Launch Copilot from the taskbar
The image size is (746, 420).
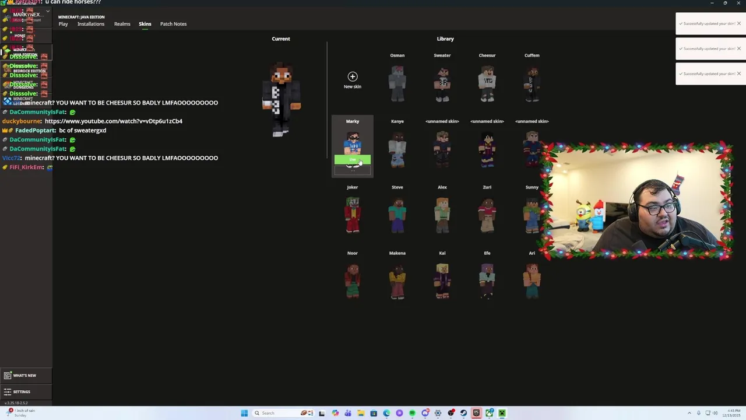(335, 413)
